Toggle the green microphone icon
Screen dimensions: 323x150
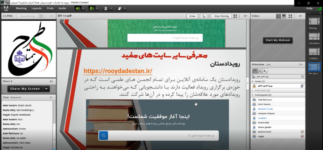point(92,8)
